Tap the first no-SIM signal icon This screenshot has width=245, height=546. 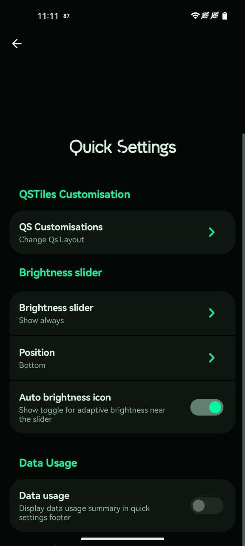click(205, 16)
